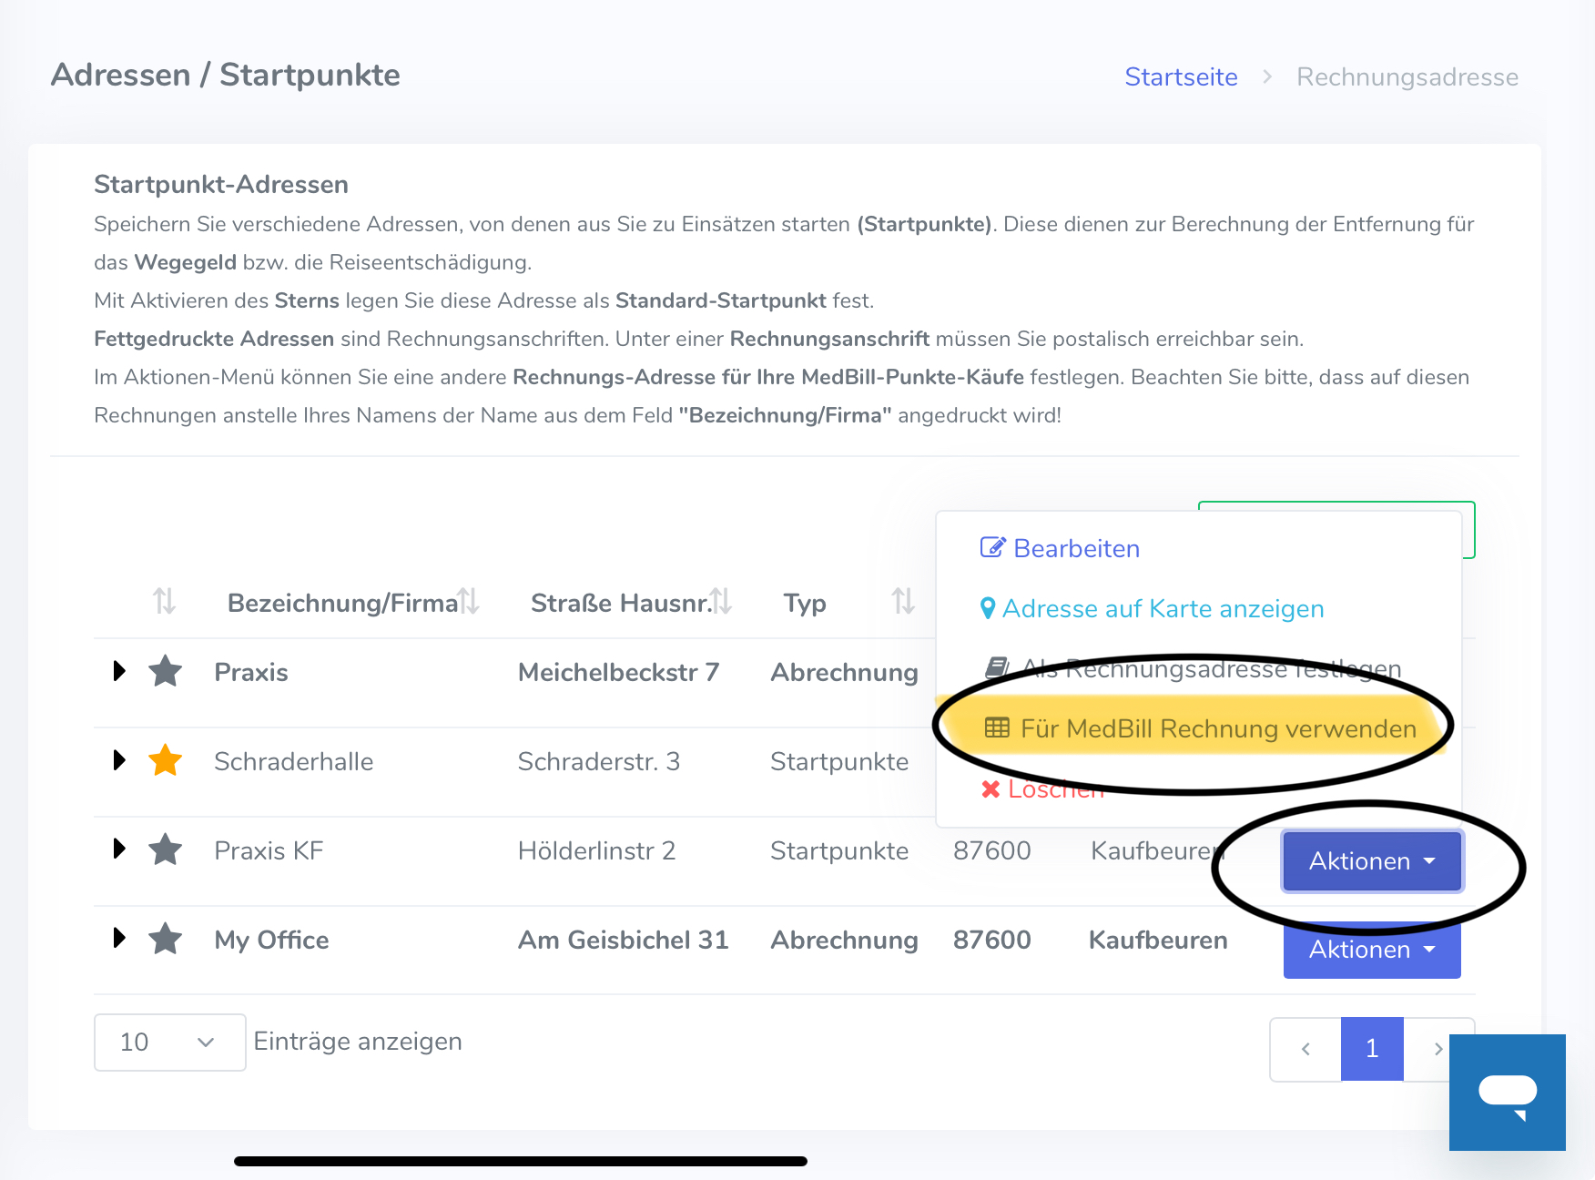Viewport: 1595px width, 1180px height.
Task: Click page 1 pagination button
Action: coord(1371,1049)
